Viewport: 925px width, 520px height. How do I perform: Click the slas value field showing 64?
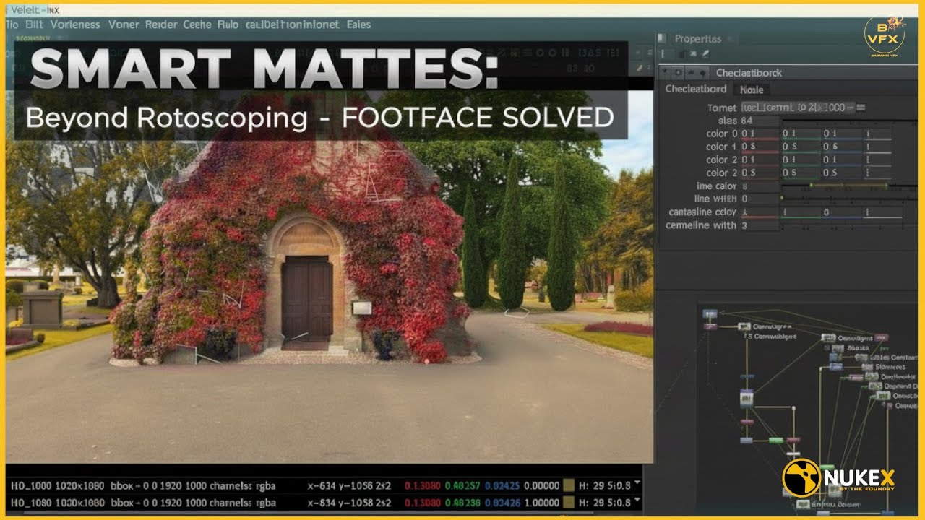pos(760,121)
